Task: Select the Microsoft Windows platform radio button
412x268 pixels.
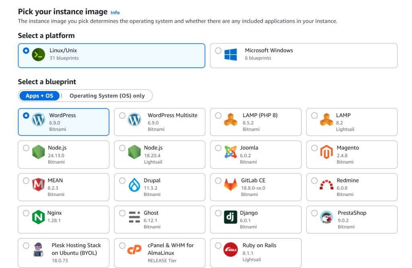Action: tap(218, 51)
